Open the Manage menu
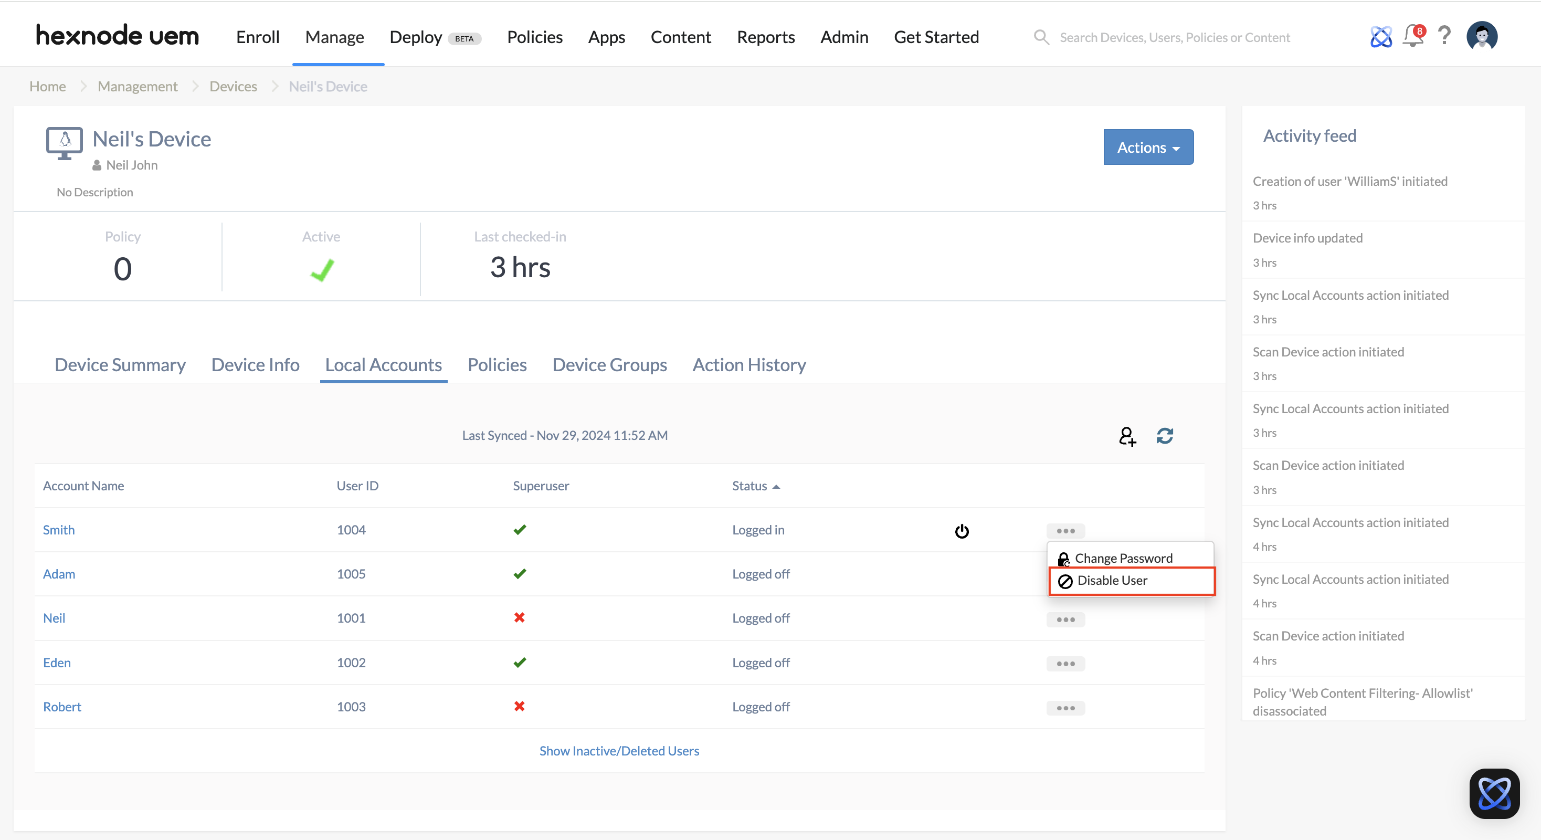Viewport: 1541px width, 840px height. point(334,37)
